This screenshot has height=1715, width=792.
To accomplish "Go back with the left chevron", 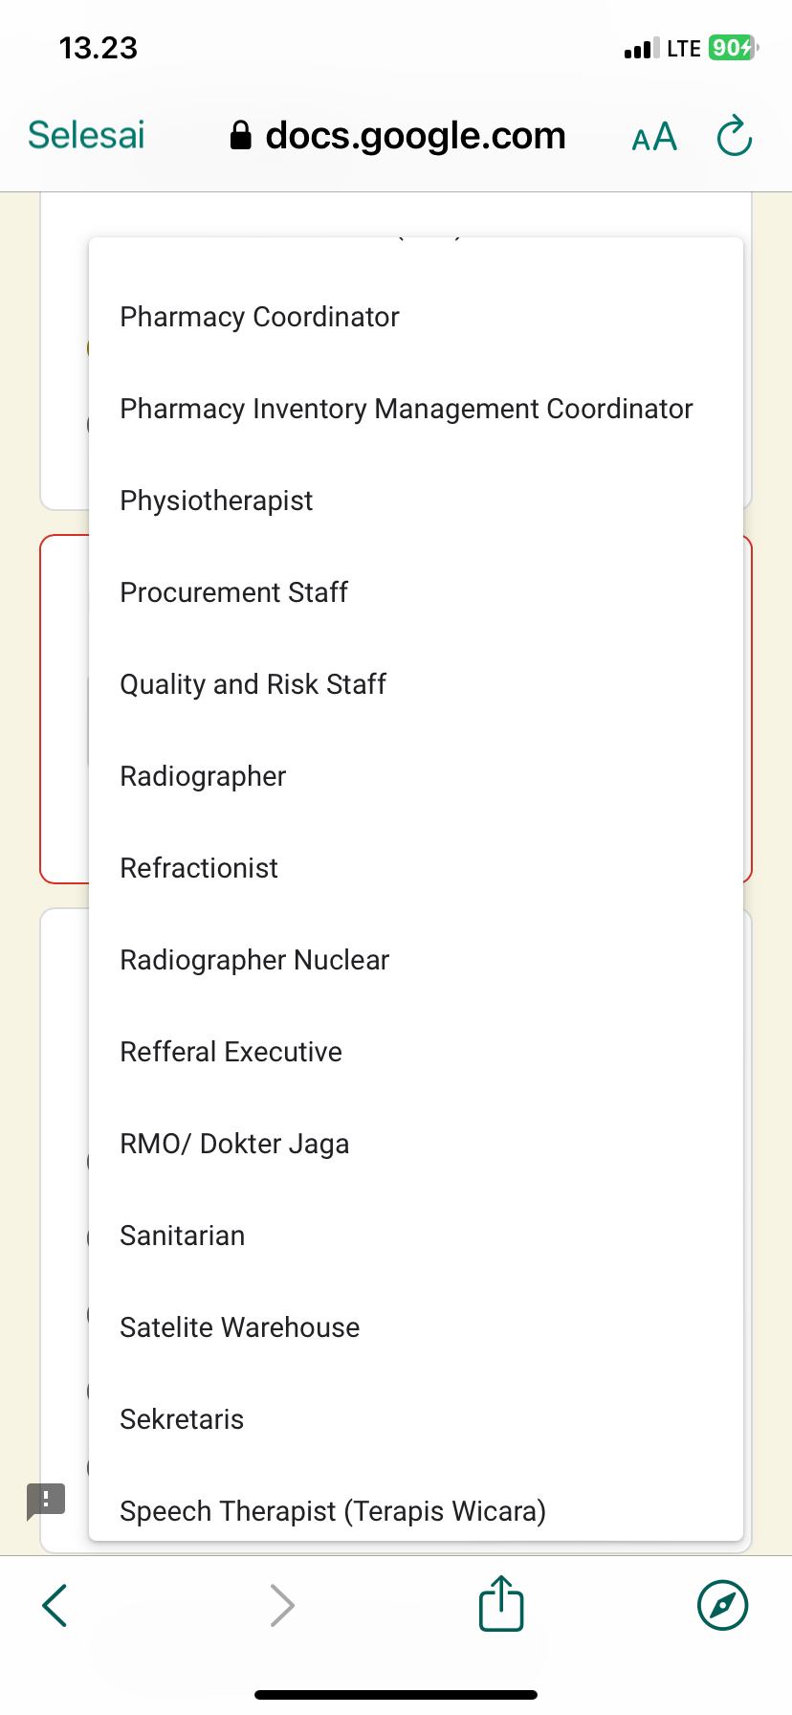I will 55,1605.
